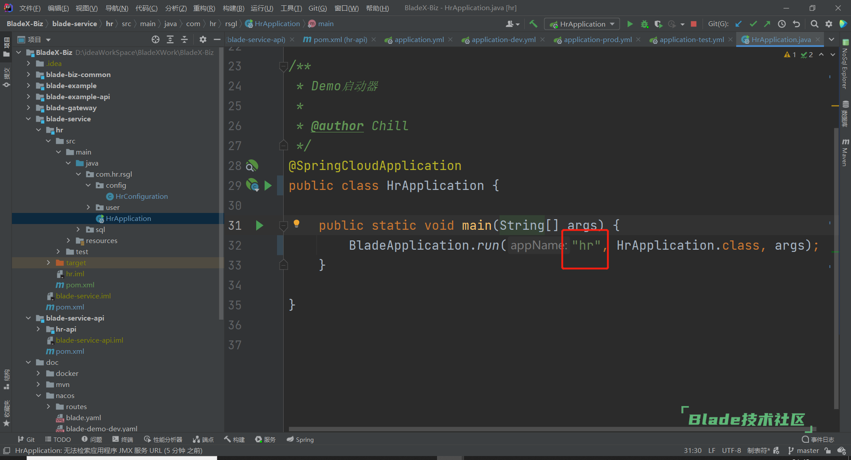This screenshot has width=851, height=460.
Task: Open Maven tool window sidebar
Action: pos(845,152)
